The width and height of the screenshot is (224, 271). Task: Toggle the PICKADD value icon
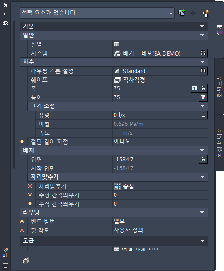[182, 13]
